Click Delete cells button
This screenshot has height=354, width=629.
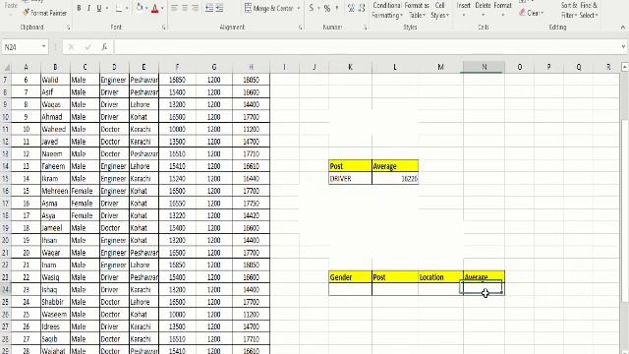pos(483,10)
